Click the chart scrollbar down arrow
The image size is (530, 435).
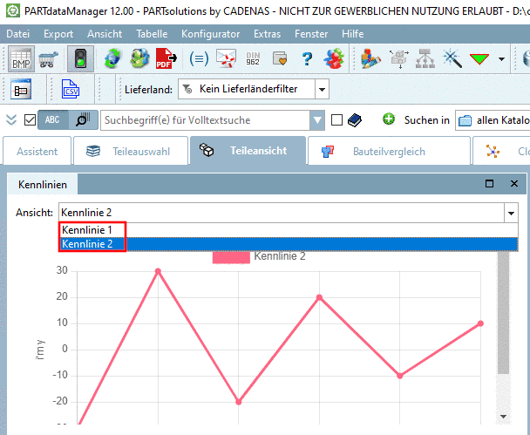503,417
